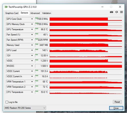Enable the Log to file checkbox
The height and width of the screenshot is (113, 127).
tap(7, 102)
